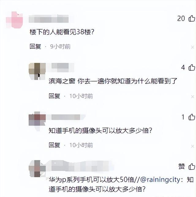Like the reply asking about camera zoom
Image resolution: width=196 pixels, height=197 pixels.
pyautogui.click(x=192, y=117)
